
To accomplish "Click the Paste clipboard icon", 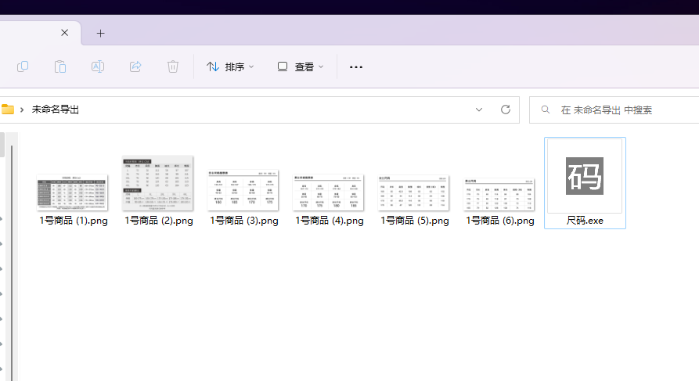I will click(x=60, y=67).
